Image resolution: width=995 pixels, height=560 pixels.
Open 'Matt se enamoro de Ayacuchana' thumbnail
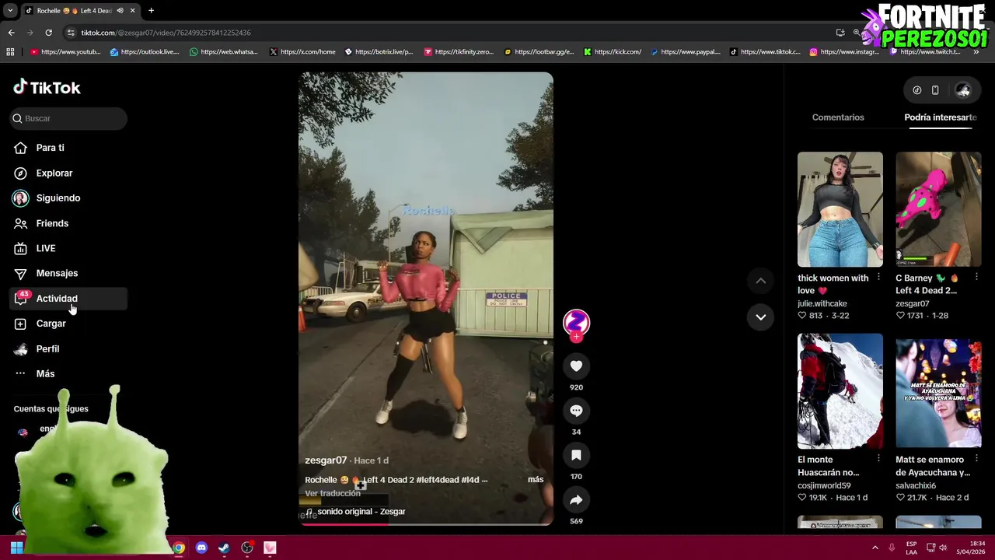tap(938, 391)
